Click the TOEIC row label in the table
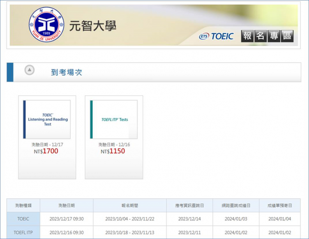 tap(23, 219)
